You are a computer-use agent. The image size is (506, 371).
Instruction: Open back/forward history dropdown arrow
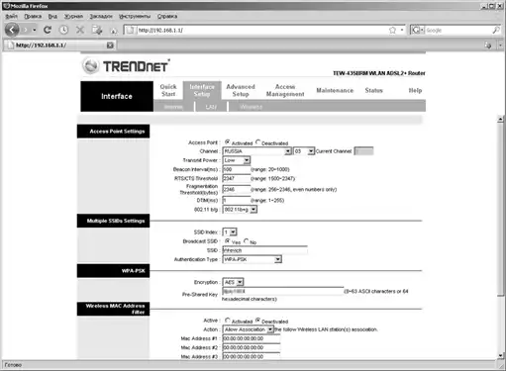(35, 30)
